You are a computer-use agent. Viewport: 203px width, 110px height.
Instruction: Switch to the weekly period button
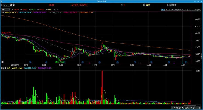[x=166, y=10]
